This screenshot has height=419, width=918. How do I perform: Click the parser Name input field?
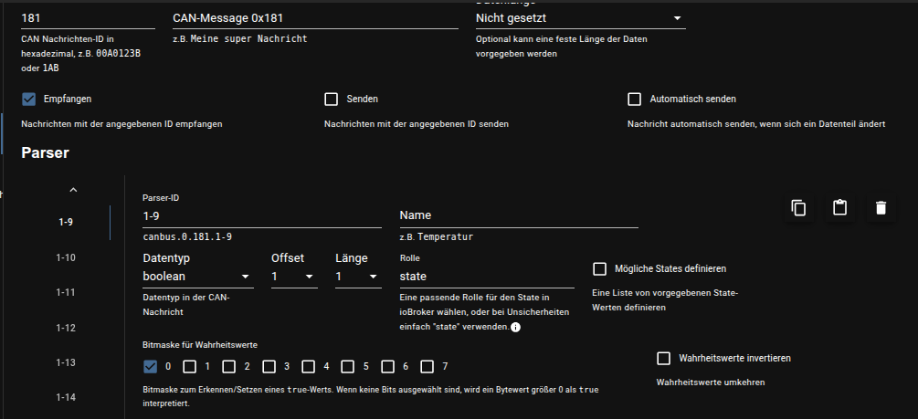click(x=518, y=215)
